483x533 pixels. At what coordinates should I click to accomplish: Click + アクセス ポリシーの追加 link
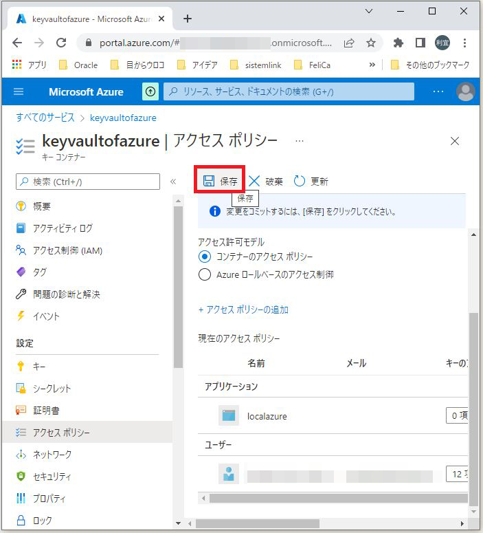pos(243,309)
